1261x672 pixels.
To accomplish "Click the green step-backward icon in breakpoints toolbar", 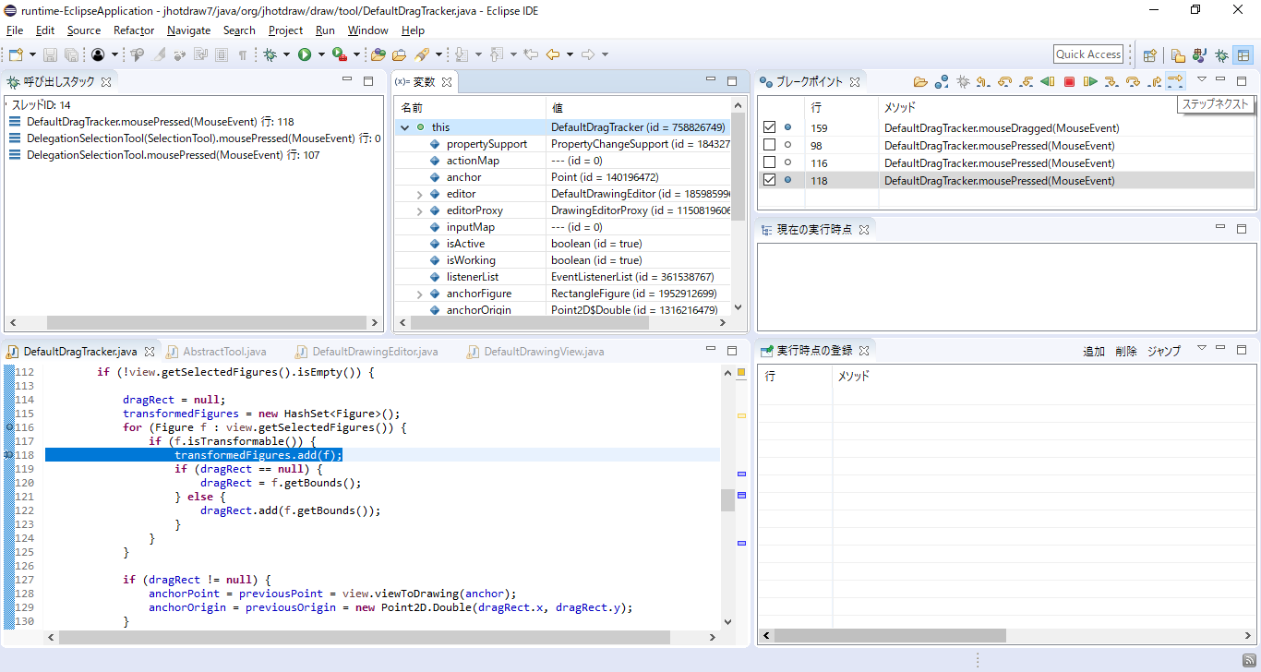I will pyautogui.click(x=1048, y=82).
